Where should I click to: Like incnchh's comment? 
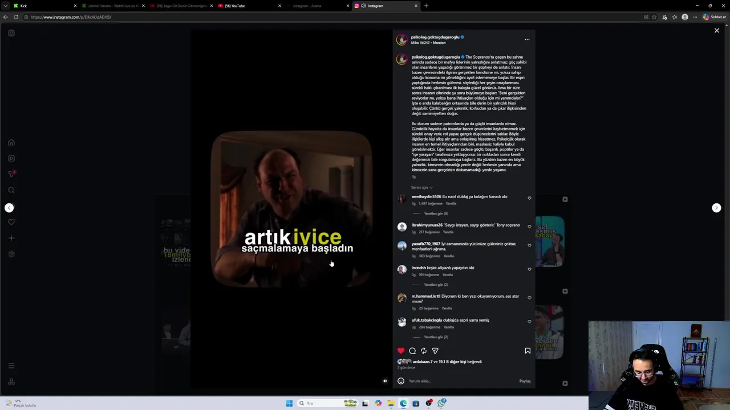tap(529, 269)
